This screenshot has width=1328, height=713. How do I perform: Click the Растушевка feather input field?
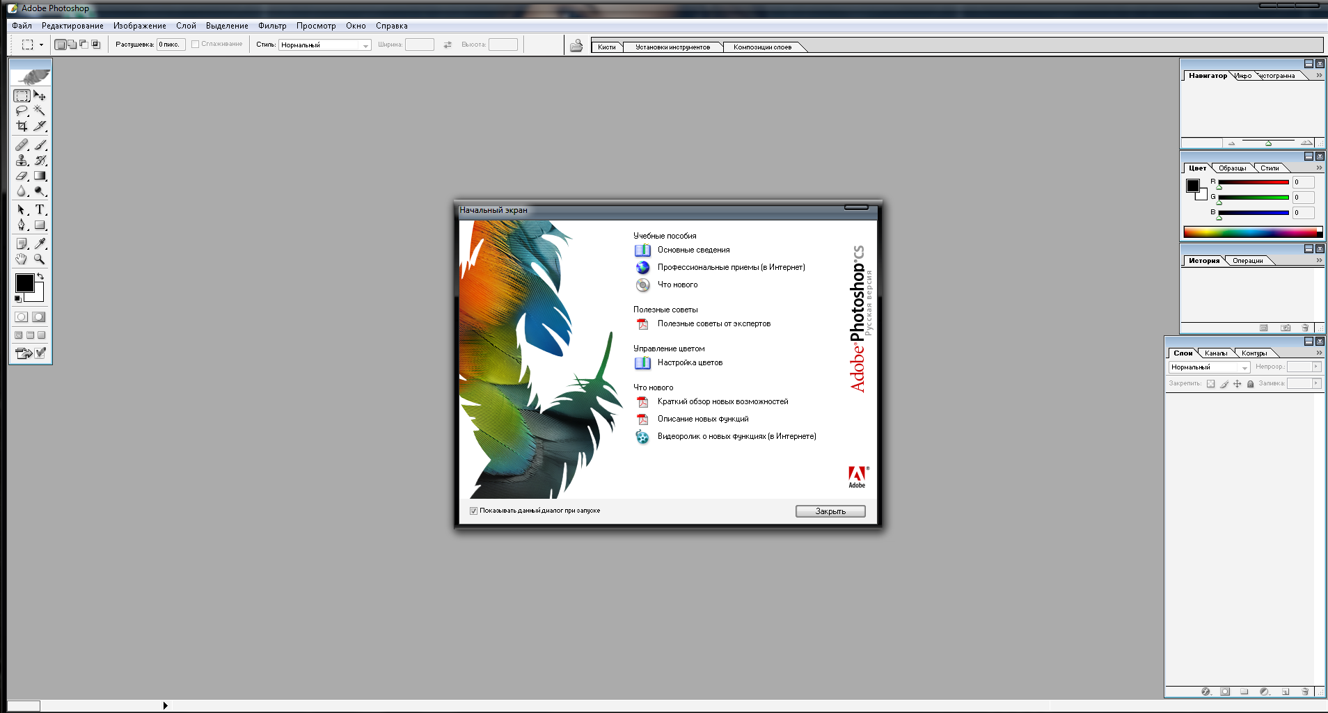pos(171,45)
